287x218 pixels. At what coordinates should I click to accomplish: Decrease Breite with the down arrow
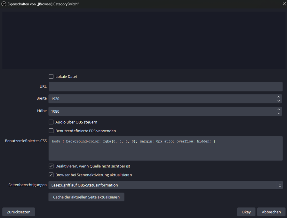click(279, 101)
